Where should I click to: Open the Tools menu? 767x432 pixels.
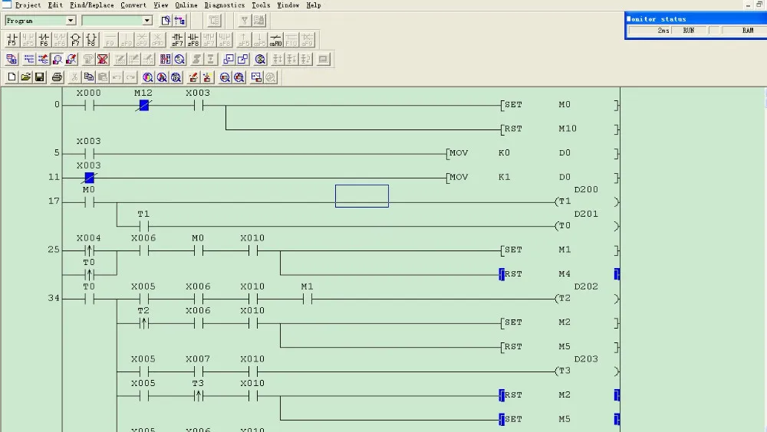261,5
